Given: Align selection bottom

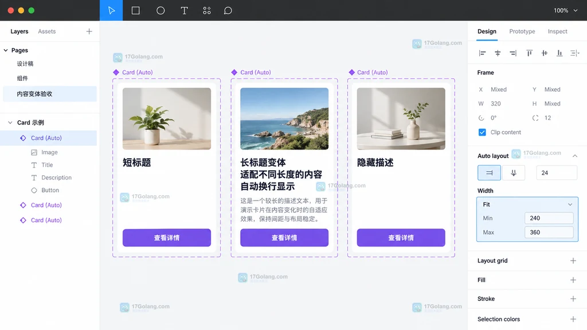Looking at the screenshot, I should point(559,53).
